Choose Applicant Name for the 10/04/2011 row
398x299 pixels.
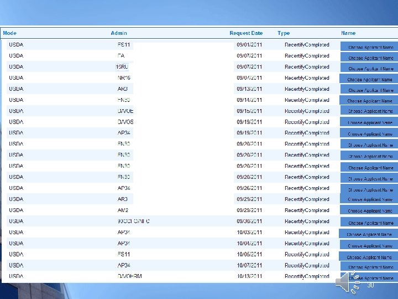[369, 245]
